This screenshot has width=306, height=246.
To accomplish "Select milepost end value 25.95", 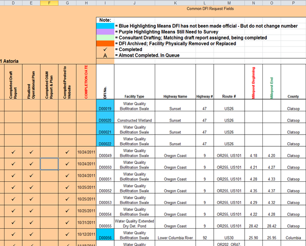I will pos(271,234).
